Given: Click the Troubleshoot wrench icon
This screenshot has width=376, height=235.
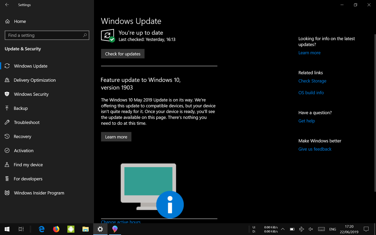Looking at the screenshot, I should [7, 122].
